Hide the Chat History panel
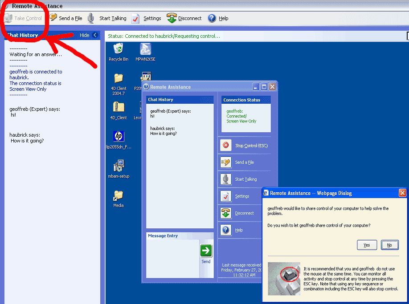 pos(89,35)
